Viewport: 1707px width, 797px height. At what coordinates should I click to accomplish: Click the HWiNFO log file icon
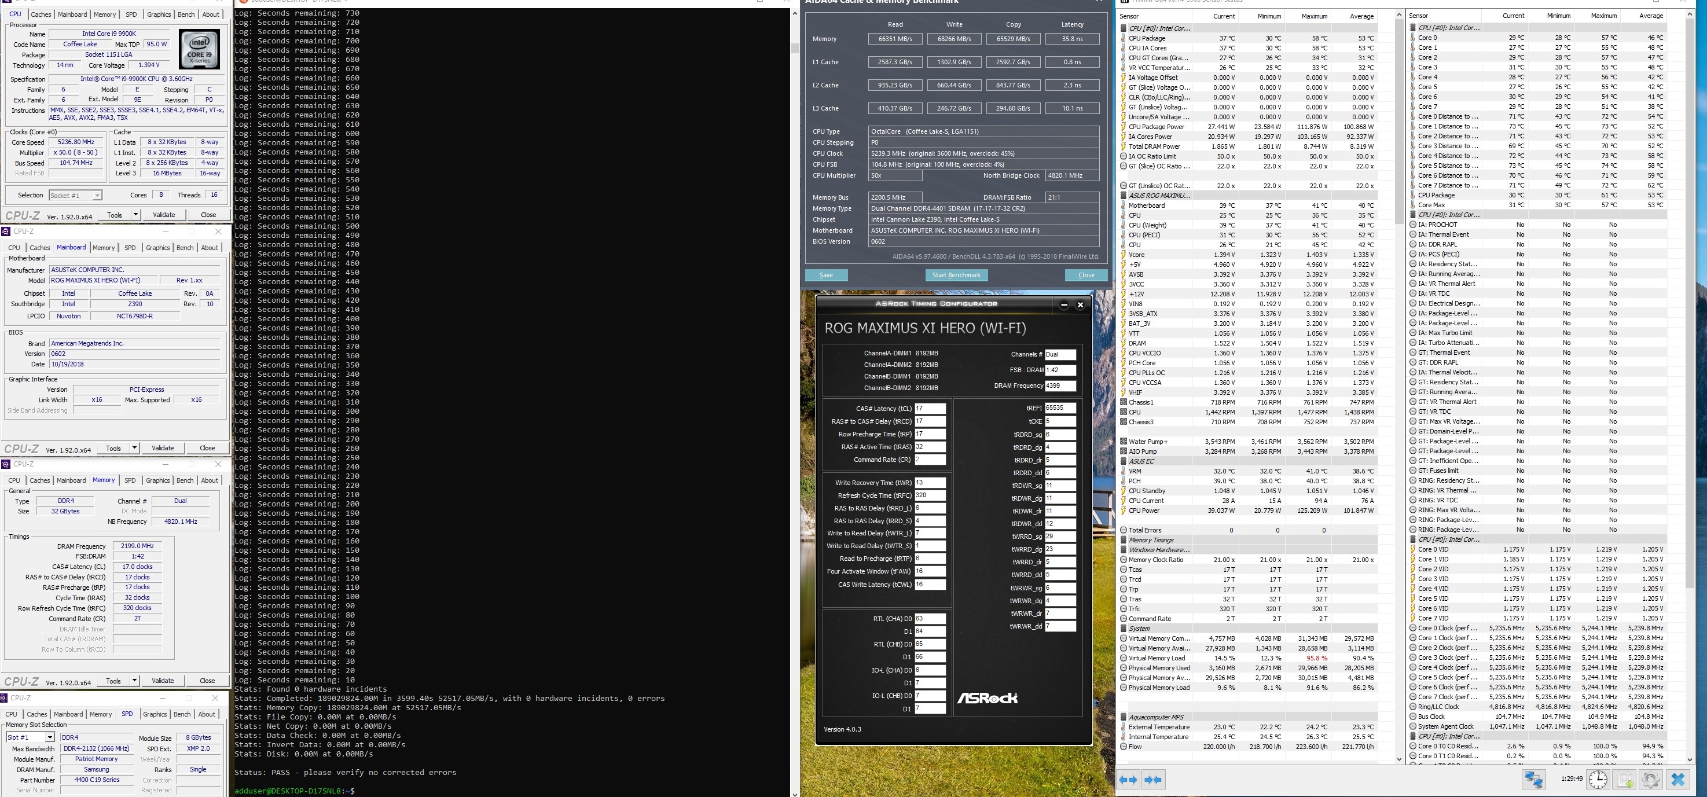(x=1625, y=780)
